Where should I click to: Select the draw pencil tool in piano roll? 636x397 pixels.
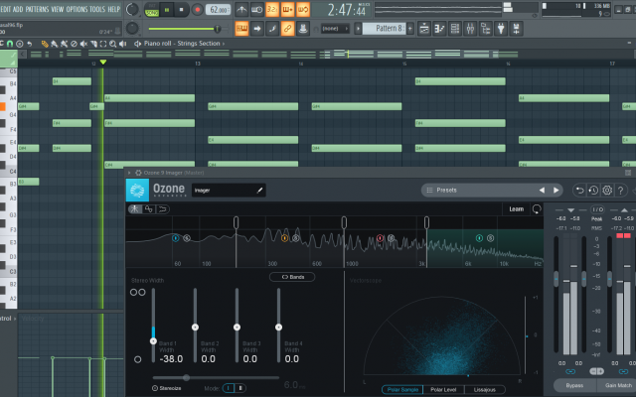coord(45,44)
